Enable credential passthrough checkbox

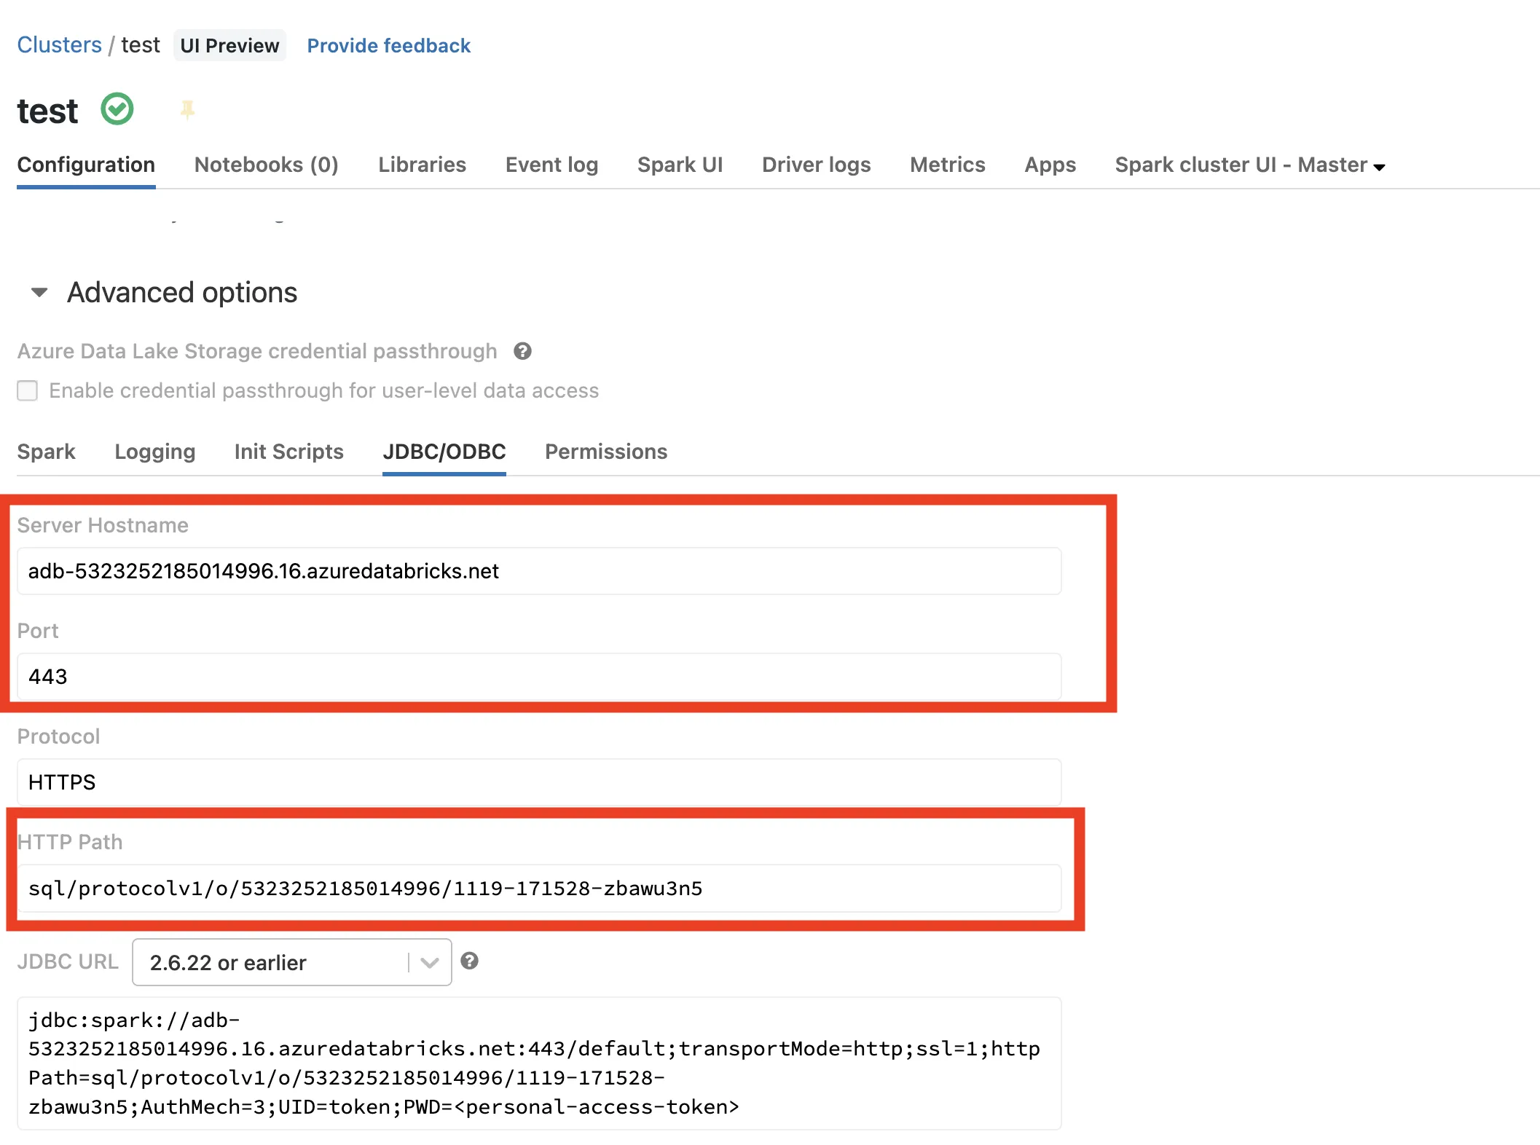pyautogui.click(x=28, y=390)
